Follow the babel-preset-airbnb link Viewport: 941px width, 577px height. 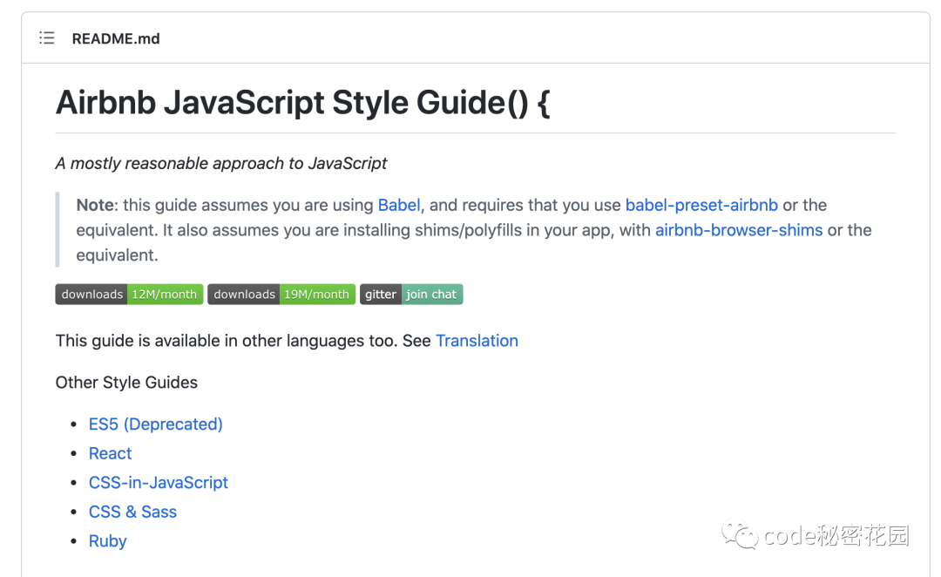click(701, 206)
